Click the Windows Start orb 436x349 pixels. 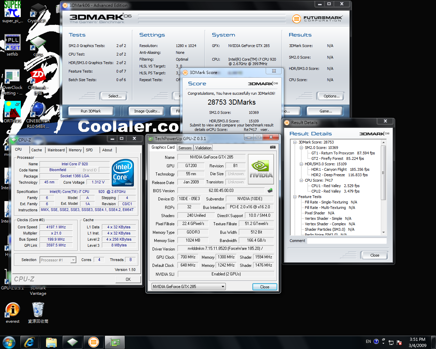[9, 342]
